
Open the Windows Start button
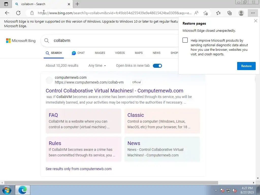[7, 190]
